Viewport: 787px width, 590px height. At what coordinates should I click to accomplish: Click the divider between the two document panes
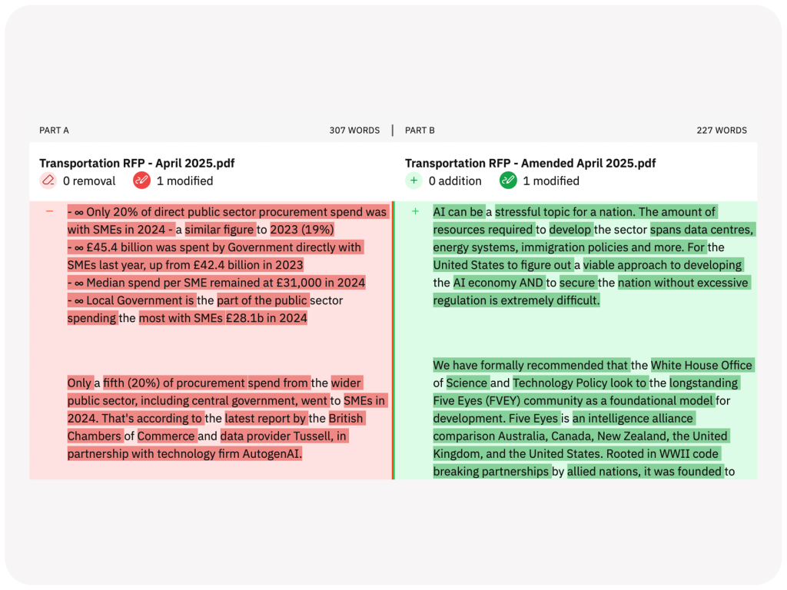[x=393, y=338]
